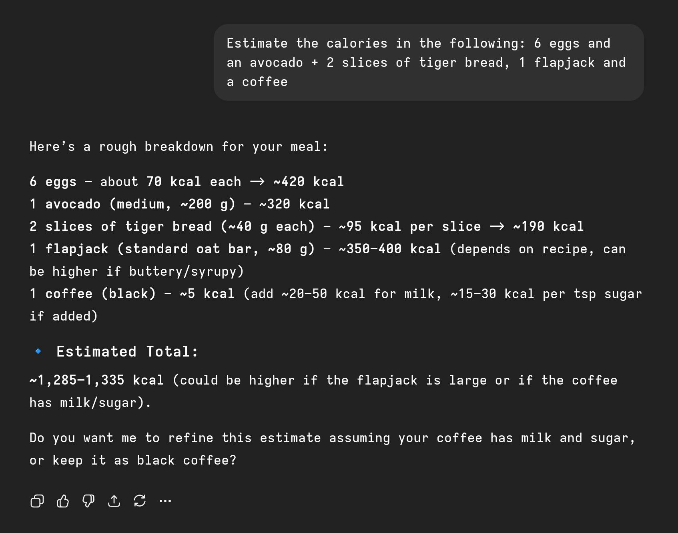The height and width of the screenshot is (533, 678).
Task: Click the "~190 kcal" tiger bread value
Action: pyautogui.click(x=549, y=226)
